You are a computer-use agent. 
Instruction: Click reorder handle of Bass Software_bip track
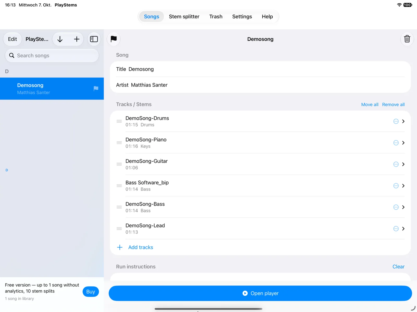tap(119, 186)
